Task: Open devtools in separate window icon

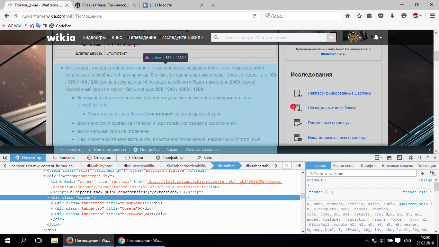Action: coord(427,158)
